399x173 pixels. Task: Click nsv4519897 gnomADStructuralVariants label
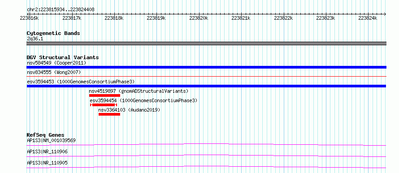point(139,91)
